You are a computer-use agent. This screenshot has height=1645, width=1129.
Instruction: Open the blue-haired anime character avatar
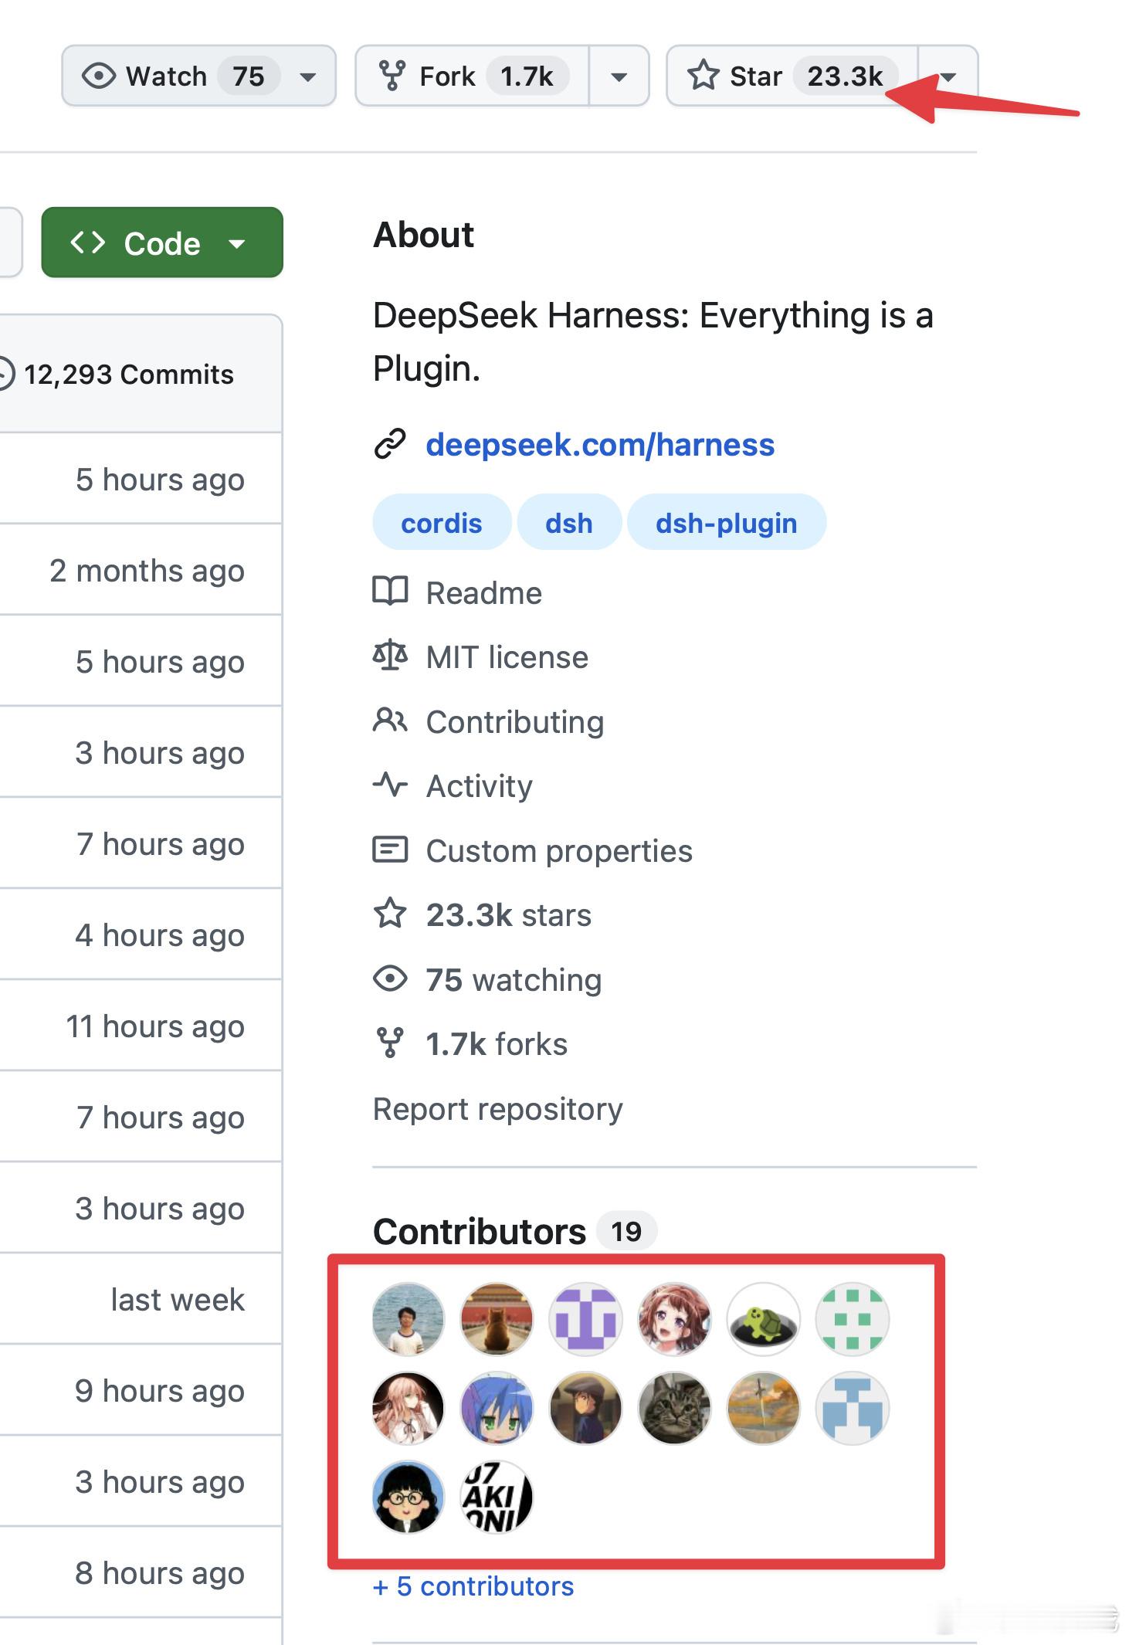pos(497,1408)
